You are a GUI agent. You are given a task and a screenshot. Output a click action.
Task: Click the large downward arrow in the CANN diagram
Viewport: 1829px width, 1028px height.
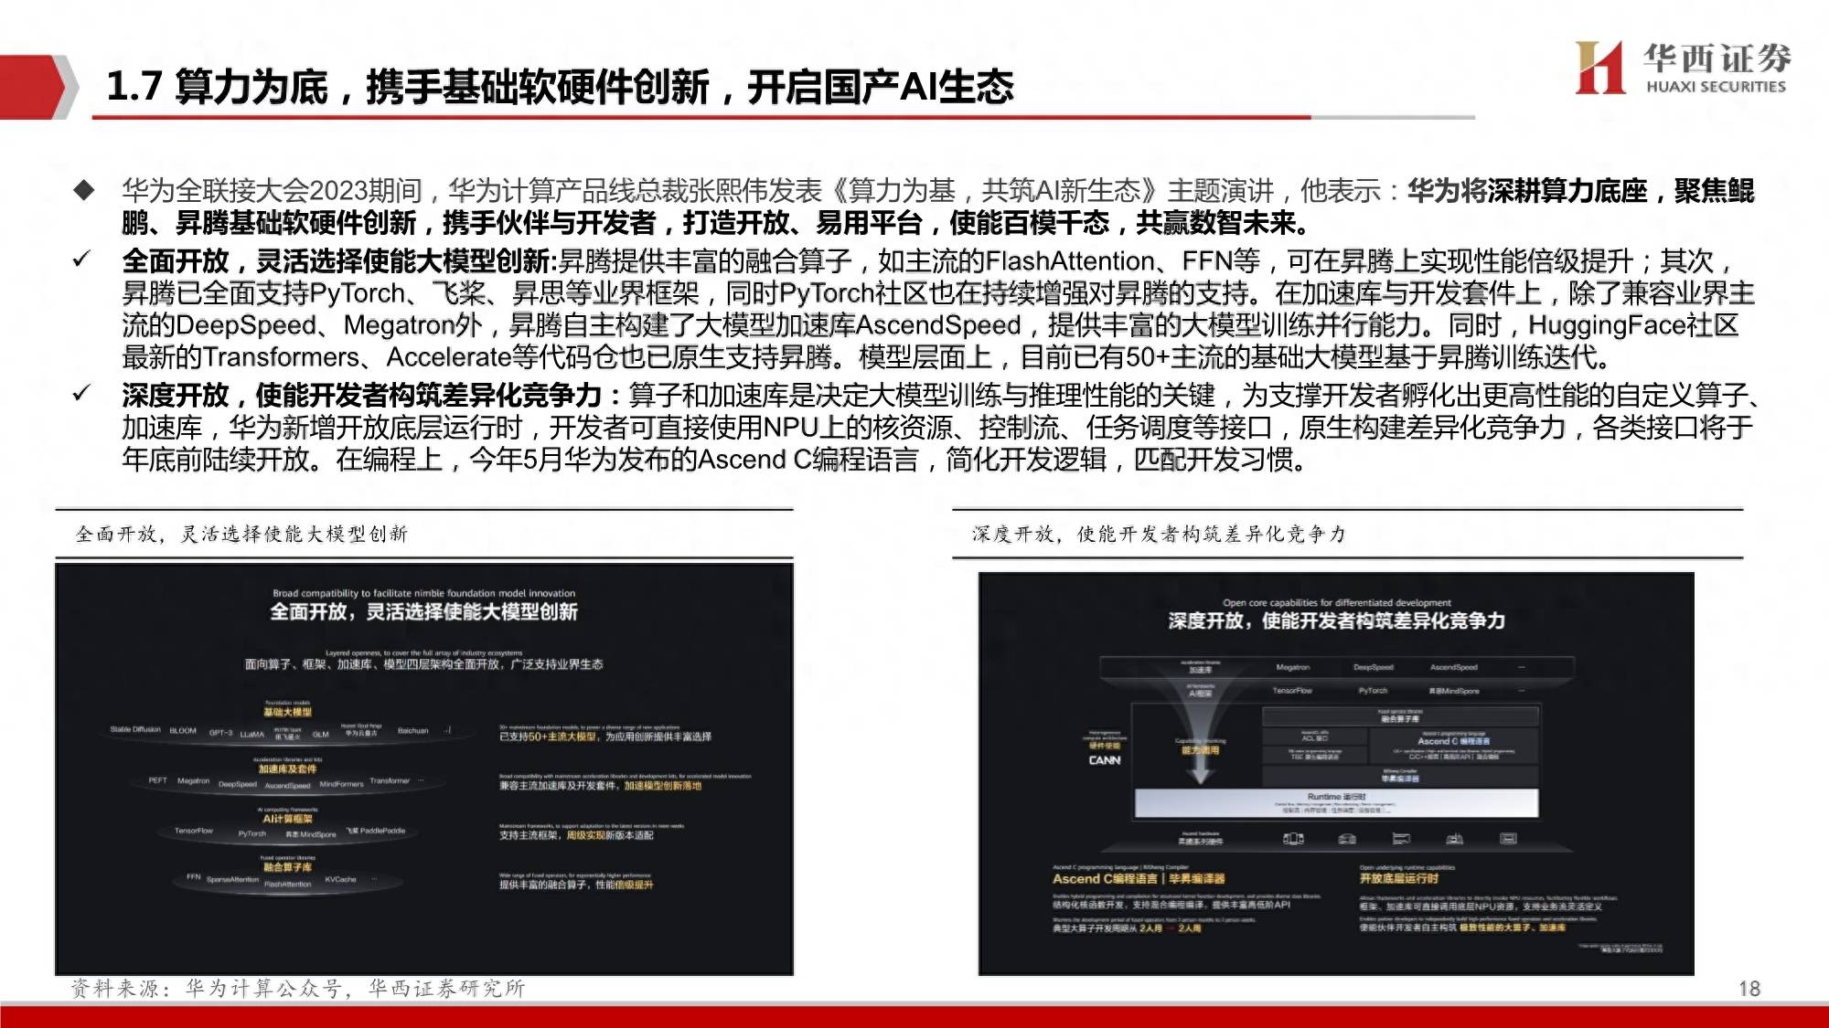tap(1200, 722)
